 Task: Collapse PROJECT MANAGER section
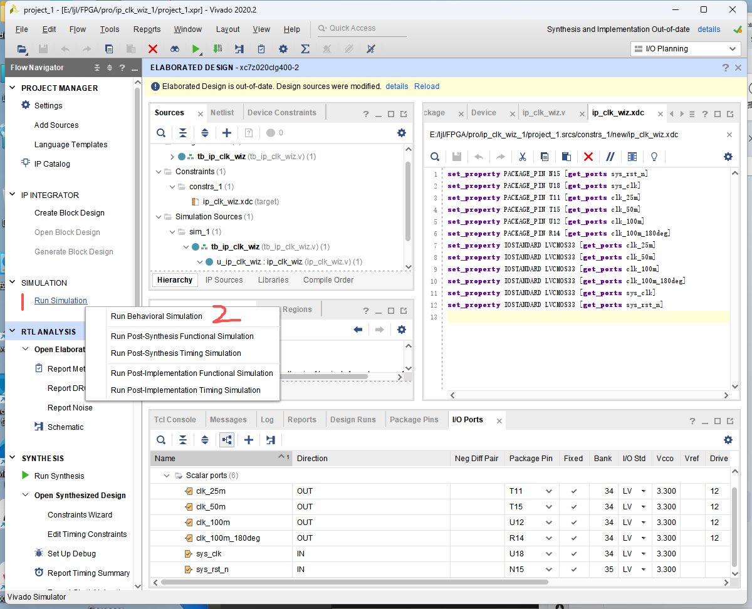click(13, 88)
